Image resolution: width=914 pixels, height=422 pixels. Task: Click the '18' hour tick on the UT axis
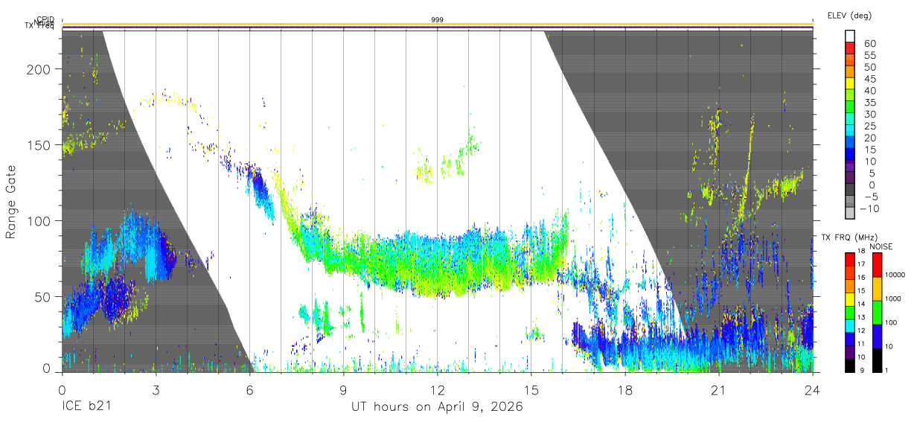[x=625, y=389]
